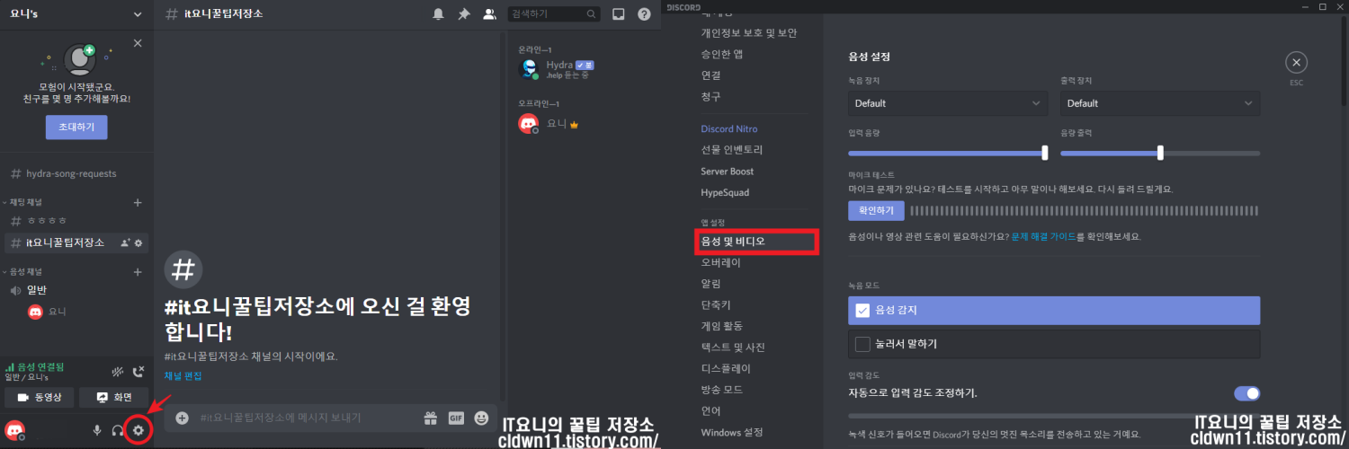This screenshot has height=449, width=1349.
Task: Collapse the 음성 채널 category
Action: [x=22, y=271]
